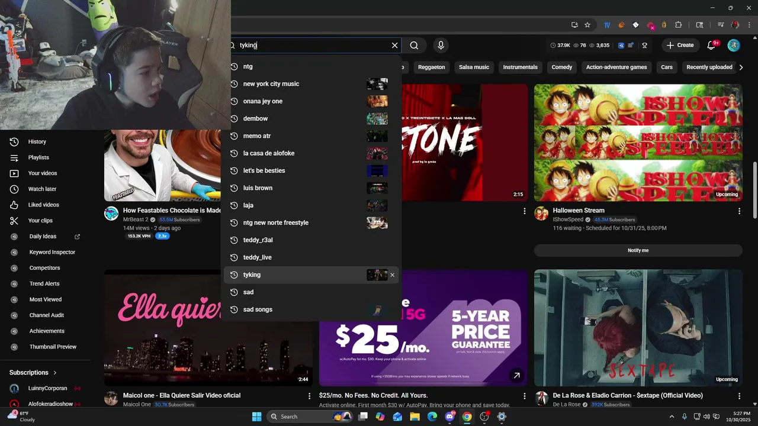Click the Create button
The height and width of the screenshot is (426, 758).
(680, 45)
